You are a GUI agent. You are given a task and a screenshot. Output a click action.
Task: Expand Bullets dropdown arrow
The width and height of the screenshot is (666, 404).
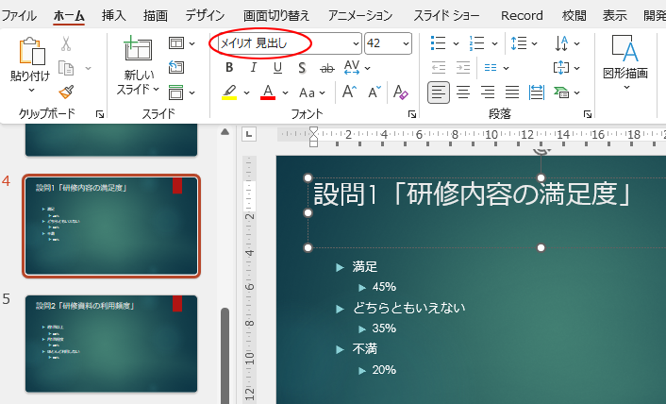click(x=456, y=43)
